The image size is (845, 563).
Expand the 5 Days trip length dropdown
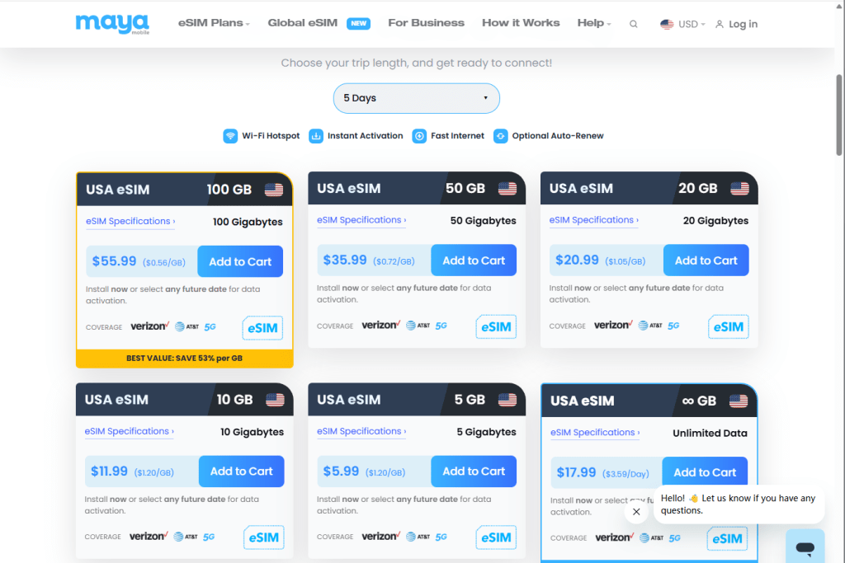coord(416,98)
